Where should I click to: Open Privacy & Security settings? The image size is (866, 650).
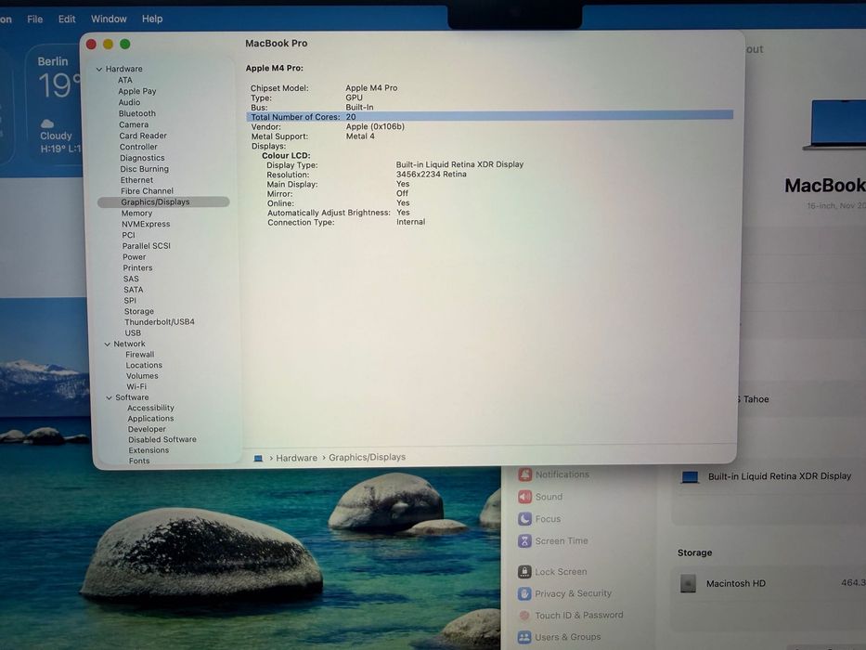tap(565, 593)
